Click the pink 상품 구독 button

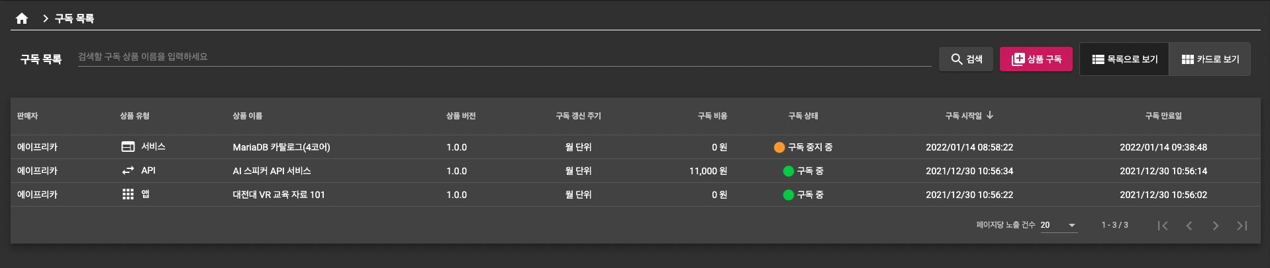point(1036,59)
